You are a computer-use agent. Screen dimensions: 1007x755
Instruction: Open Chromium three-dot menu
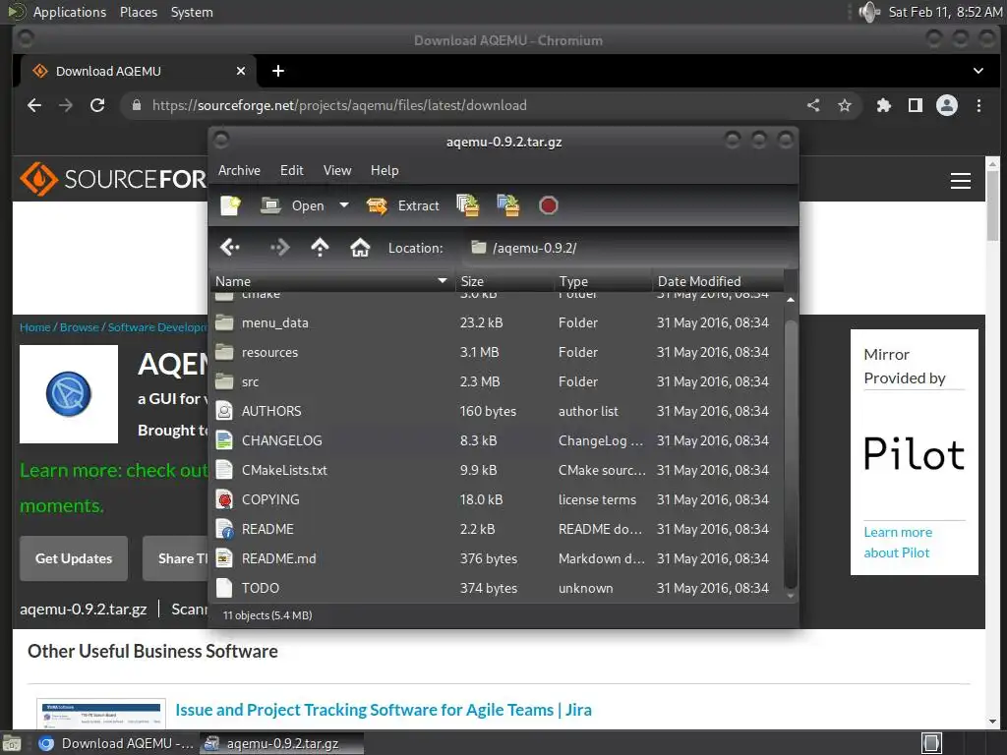(x=978, y=105)
